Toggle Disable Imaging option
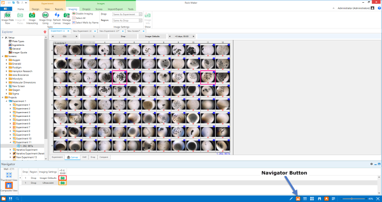382x202 pixels. [x=83, y=13]
